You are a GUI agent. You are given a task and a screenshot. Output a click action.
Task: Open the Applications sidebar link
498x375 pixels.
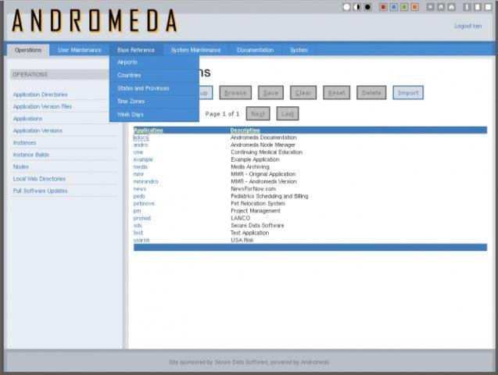[x=27, y=119]
